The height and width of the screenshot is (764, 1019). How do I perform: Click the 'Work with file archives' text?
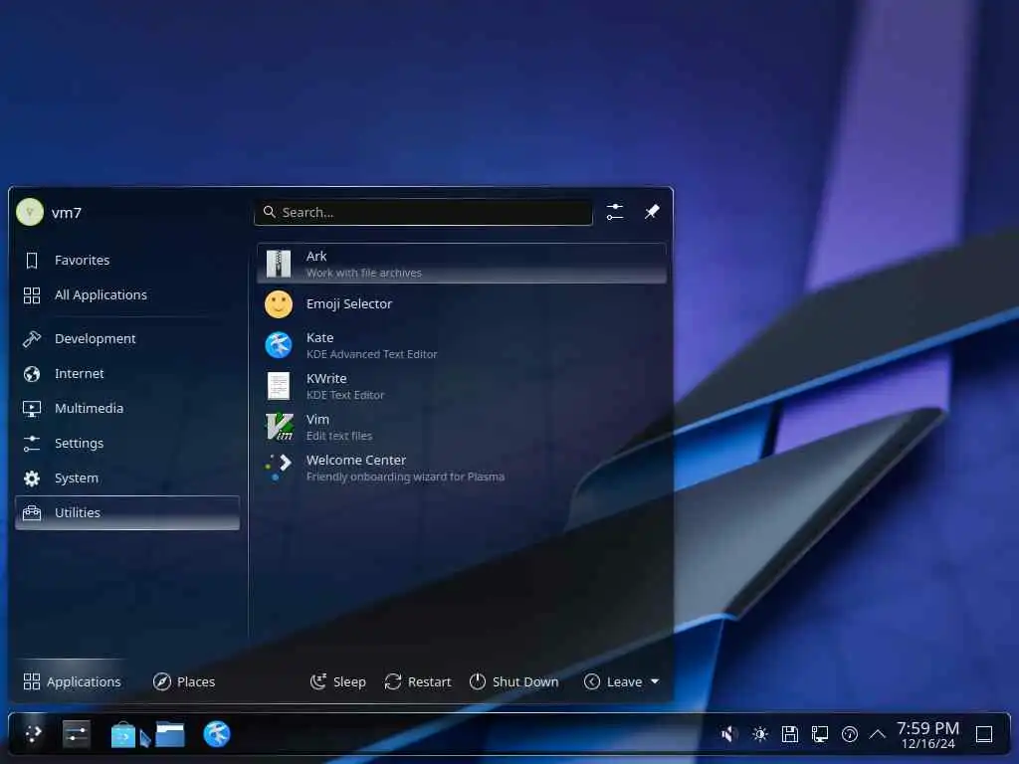[364, 273]
